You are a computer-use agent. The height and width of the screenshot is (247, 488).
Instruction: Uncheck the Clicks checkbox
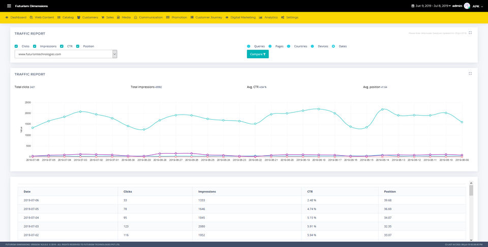click(16, 46)
